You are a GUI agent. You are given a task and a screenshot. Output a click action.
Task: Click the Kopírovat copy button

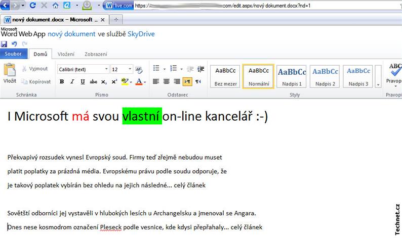[36, 82]
